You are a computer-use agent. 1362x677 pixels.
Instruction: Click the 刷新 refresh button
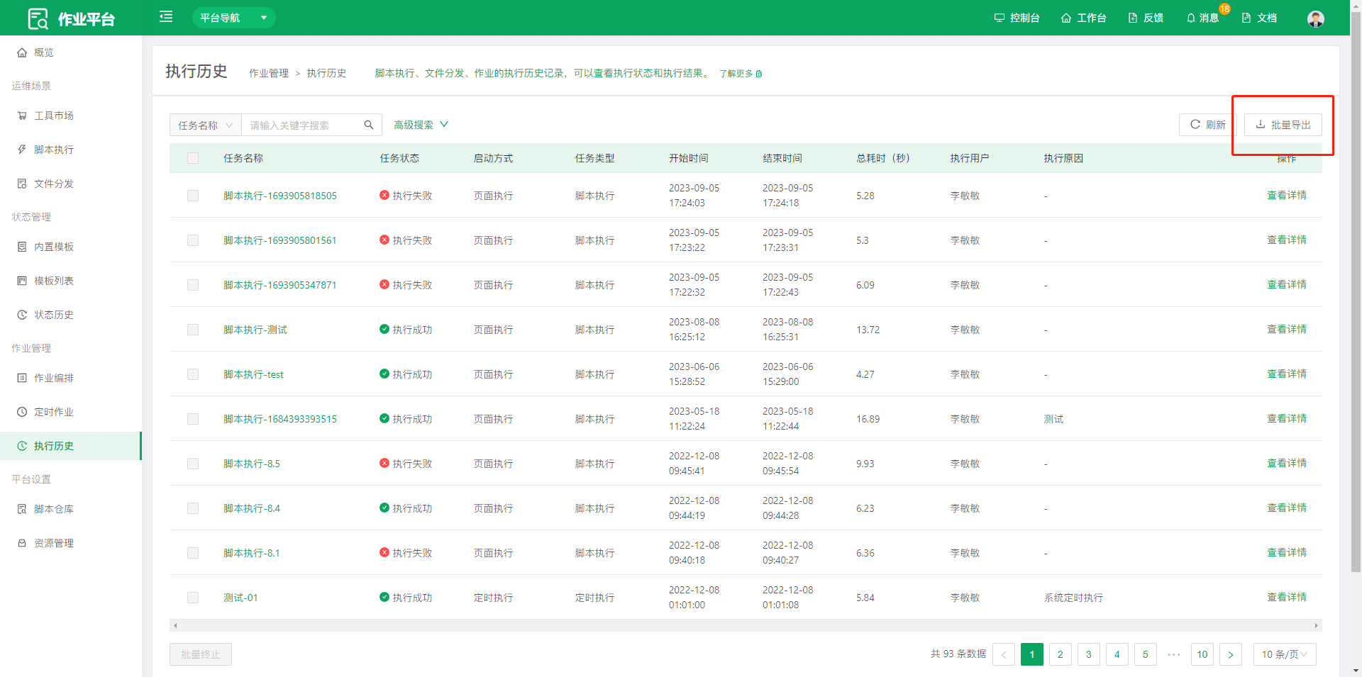pos(1208,125)
